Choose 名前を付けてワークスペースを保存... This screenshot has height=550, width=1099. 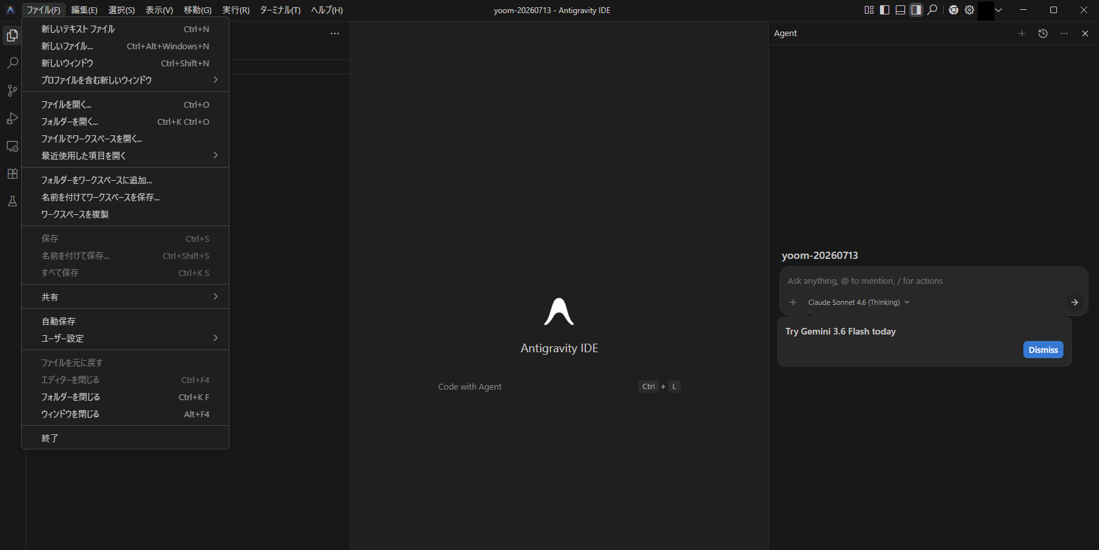point(125,197)
